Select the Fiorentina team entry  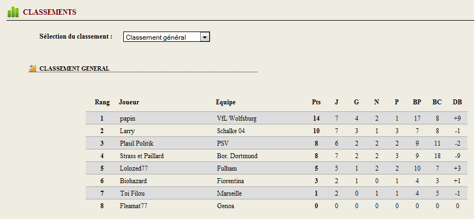click(x=230, y=181)
